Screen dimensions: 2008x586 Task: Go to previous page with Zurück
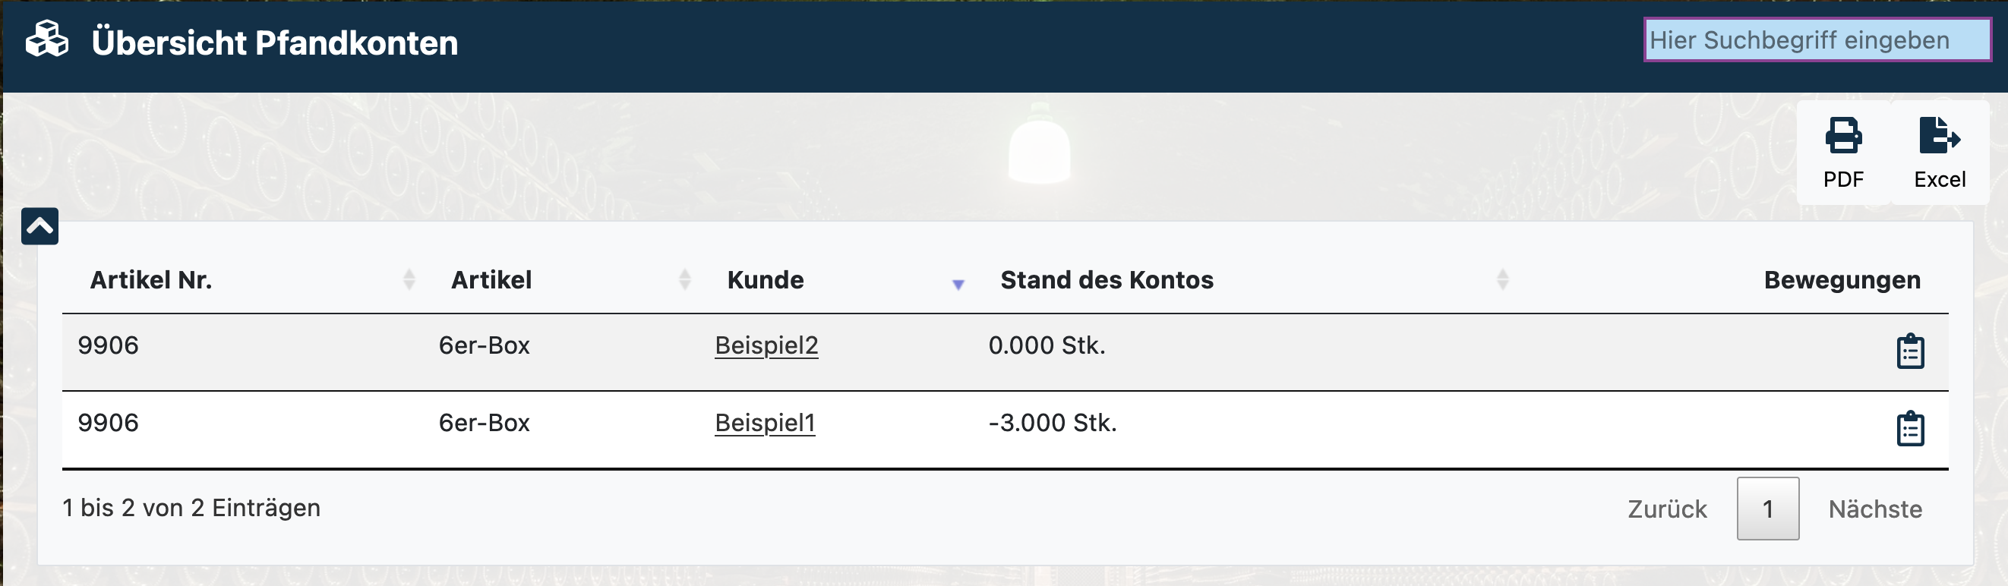coord(1666,509)
